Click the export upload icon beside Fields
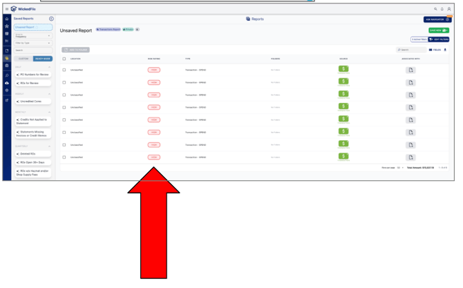This screenshot has width=463, height=288. pyautogui.click(x=445, y=50)
